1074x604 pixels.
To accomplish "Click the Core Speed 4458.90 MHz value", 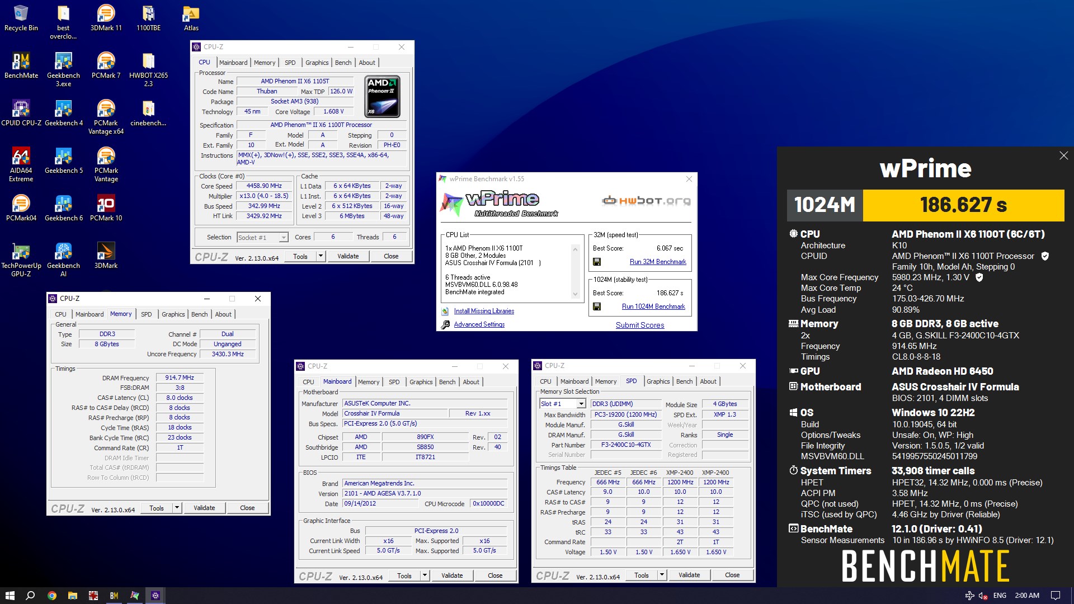I will tap(264, 186).
